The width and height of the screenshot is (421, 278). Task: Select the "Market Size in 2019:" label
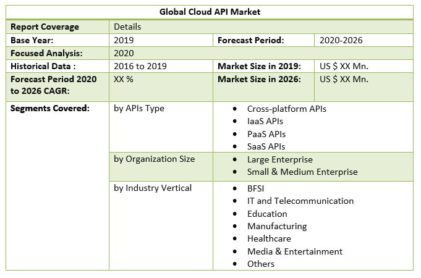click(x=259, y=66)
